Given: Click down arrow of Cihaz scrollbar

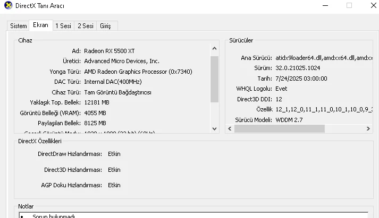Looking at the screenshot, I should tap(214, 128).
